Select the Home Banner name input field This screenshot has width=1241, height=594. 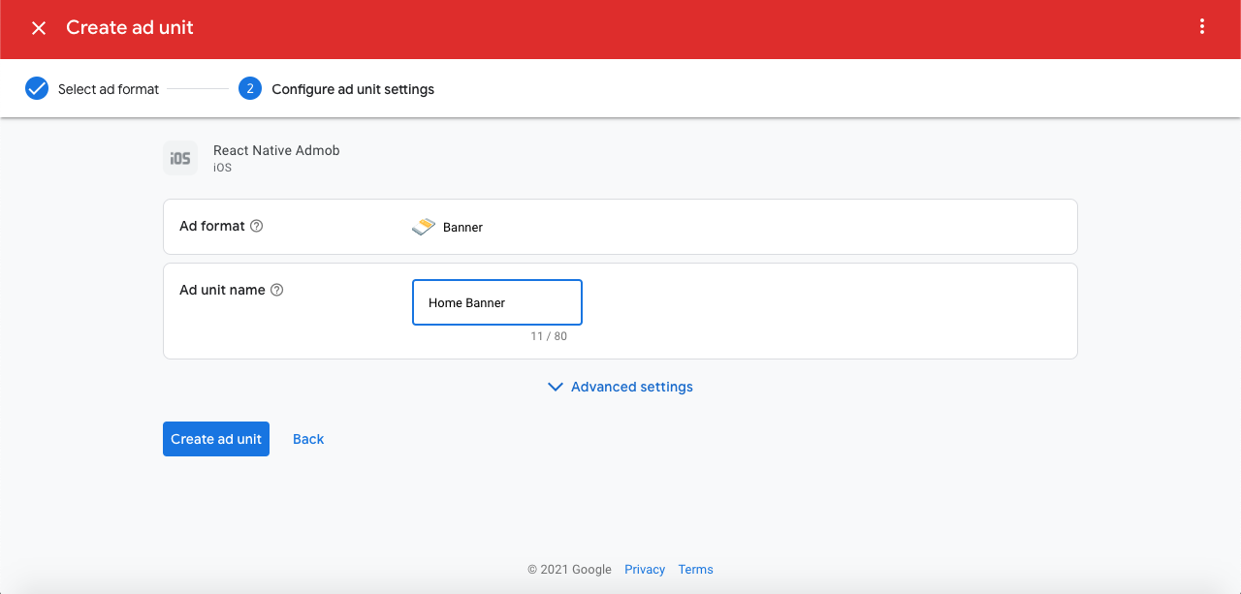496,301
